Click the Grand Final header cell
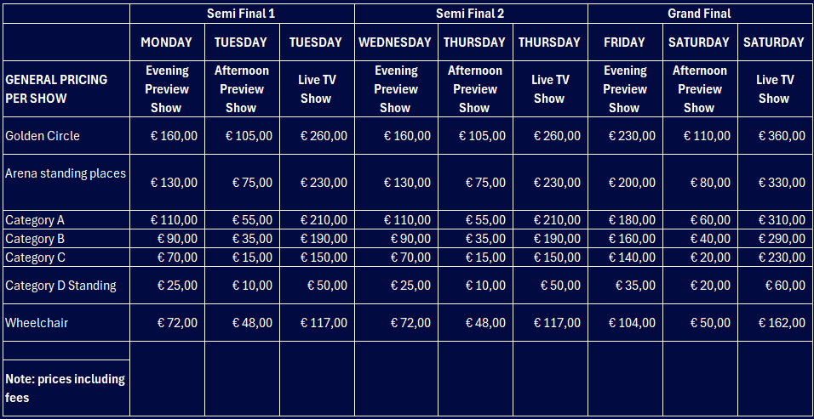 [700, 14]
